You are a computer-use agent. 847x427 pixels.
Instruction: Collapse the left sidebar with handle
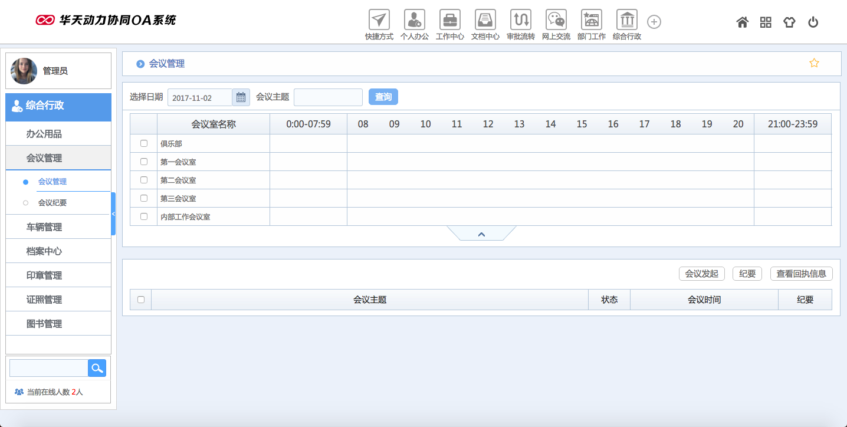[113, 214]
